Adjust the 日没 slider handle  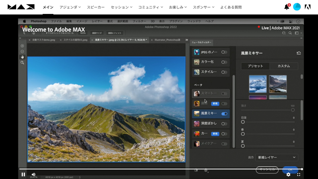(243, 122)
